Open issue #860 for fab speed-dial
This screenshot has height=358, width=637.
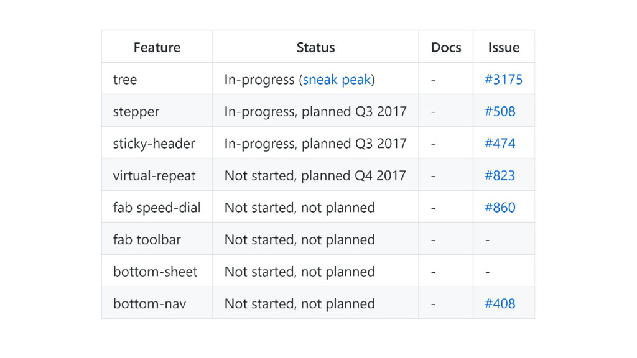500,208
